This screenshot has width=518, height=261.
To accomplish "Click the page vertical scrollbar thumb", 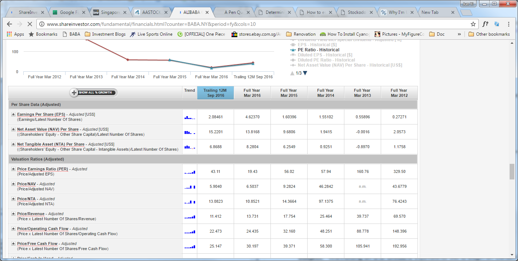I will point(512,171).
